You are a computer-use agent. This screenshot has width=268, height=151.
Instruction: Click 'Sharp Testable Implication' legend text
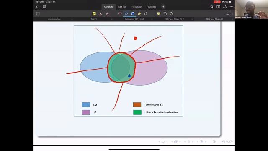point(162,112)
